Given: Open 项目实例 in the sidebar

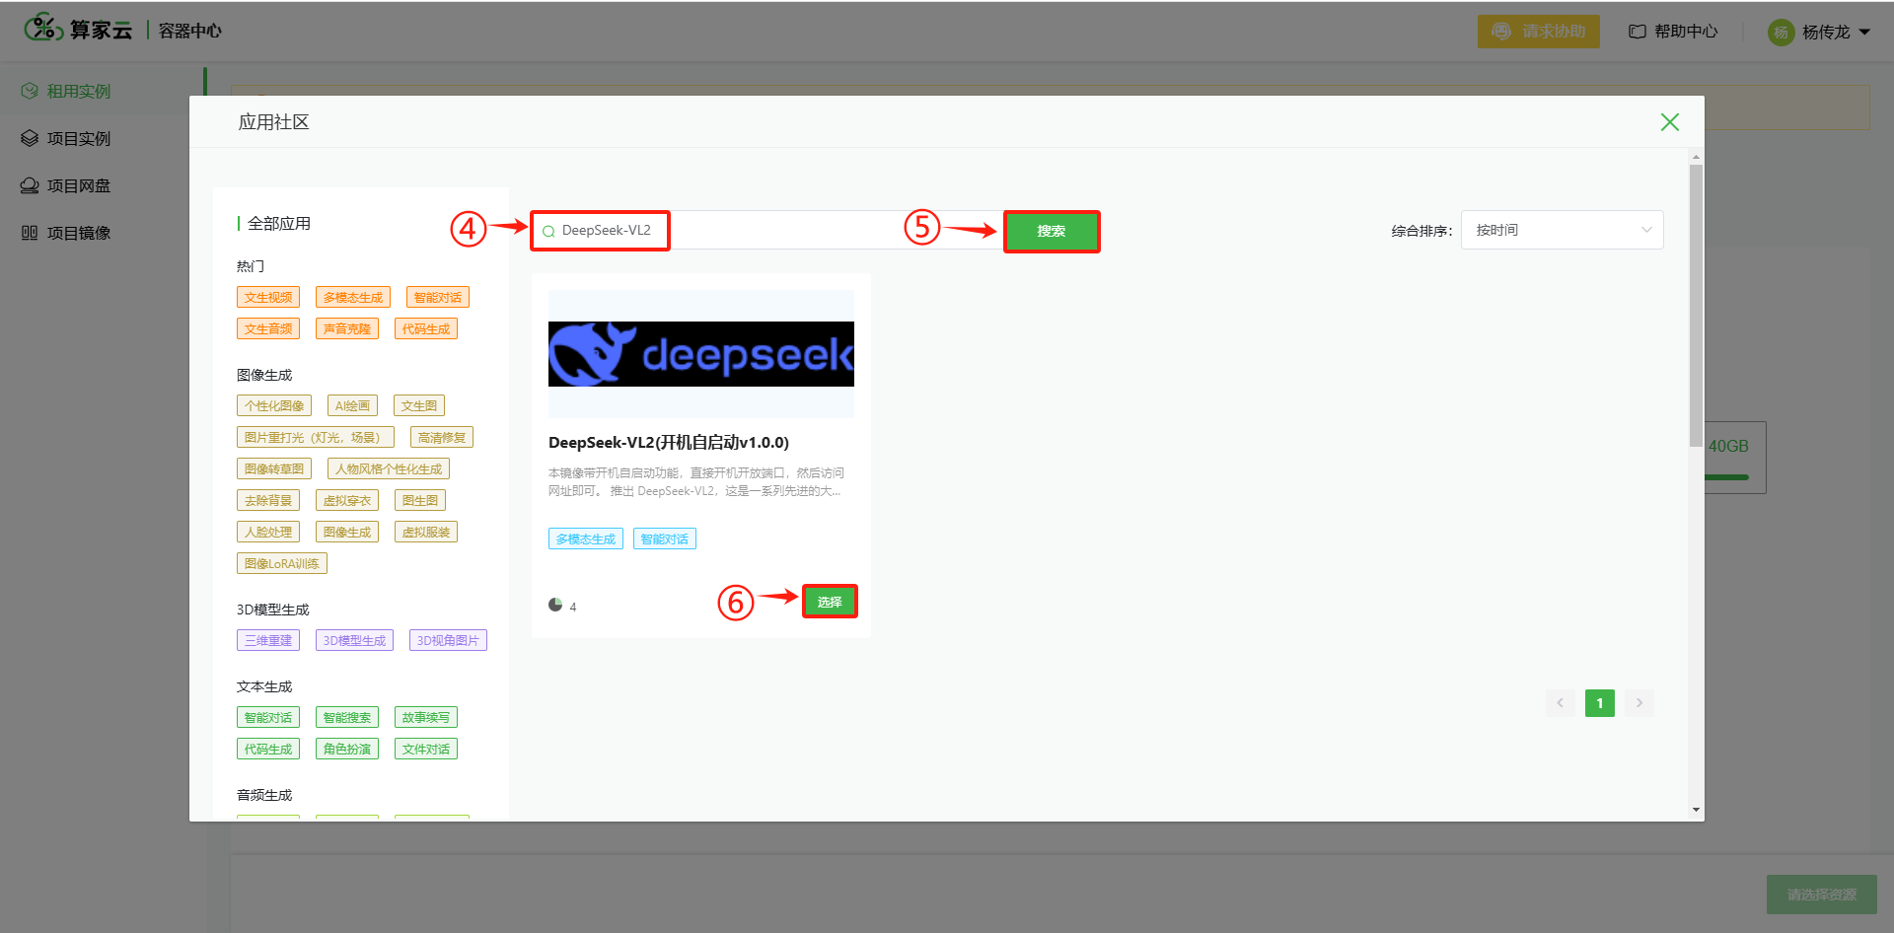Looking at the screenshot, I should coord(79,139).
